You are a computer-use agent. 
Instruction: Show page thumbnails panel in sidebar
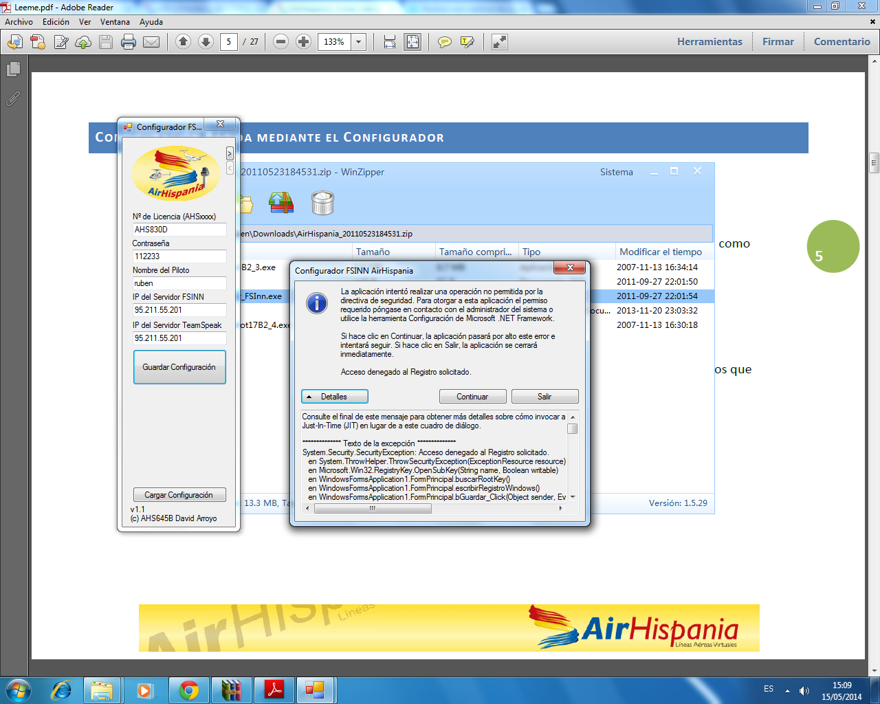click(x=13, y=69)
